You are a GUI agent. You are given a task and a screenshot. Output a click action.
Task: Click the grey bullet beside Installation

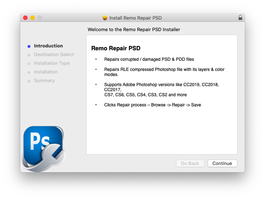click(29, 72)
